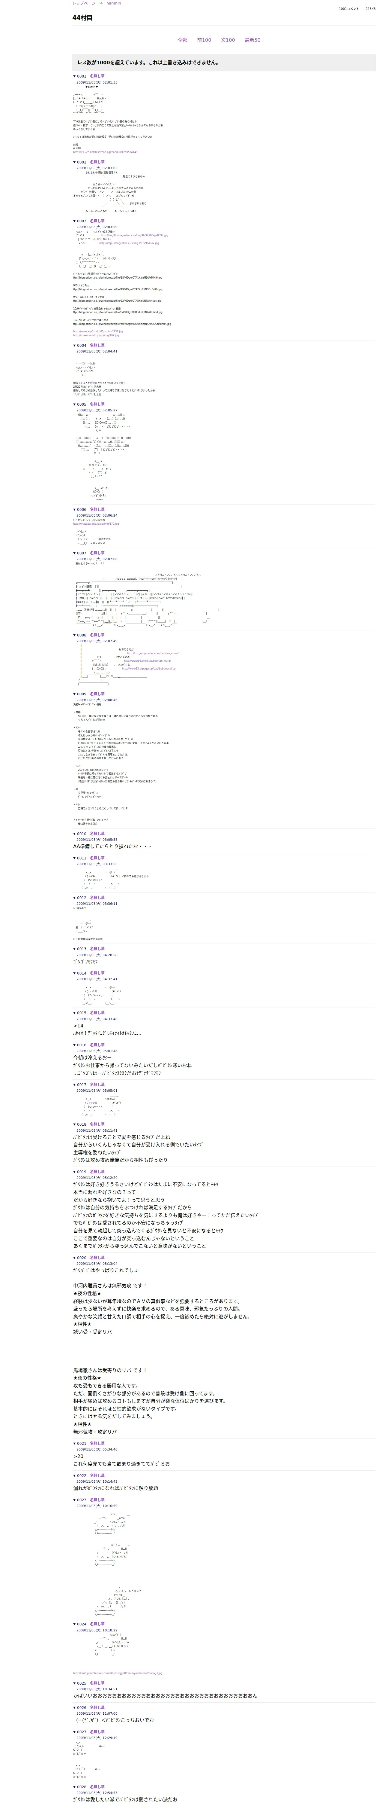Click post number 0028
Viewport: 385px width, 1803px height.
(x=82, y=1787)
